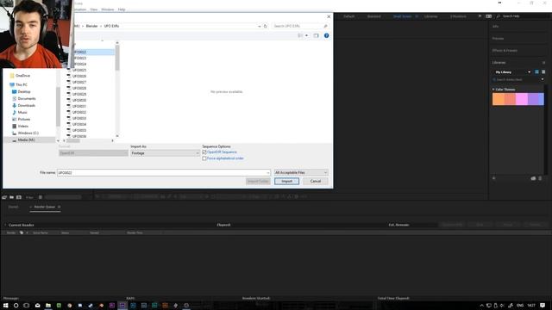Screen dimensions: 552x310
Task: Click the UFO0025 file icon
Action: click(x=69, y=70)
